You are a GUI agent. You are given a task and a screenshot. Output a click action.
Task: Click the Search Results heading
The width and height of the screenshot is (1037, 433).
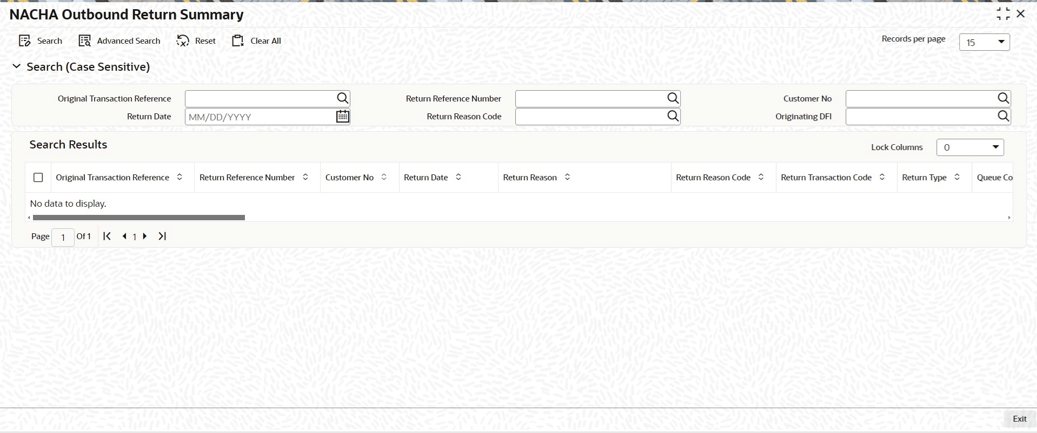click(68, 145)
